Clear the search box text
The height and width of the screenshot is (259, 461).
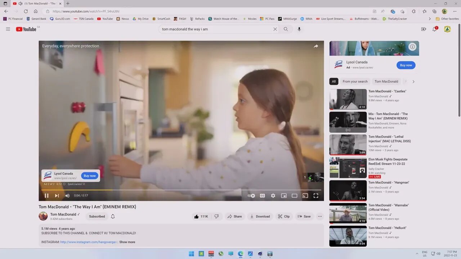tap(275, 29)
